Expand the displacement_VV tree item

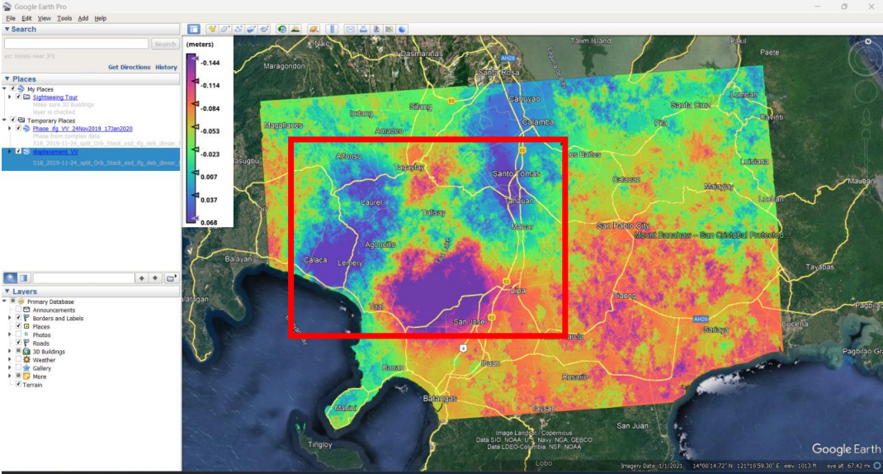10,152
